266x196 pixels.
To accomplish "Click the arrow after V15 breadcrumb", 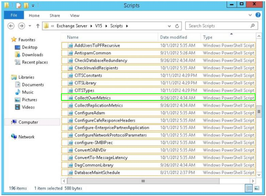I will click(106, 26).
